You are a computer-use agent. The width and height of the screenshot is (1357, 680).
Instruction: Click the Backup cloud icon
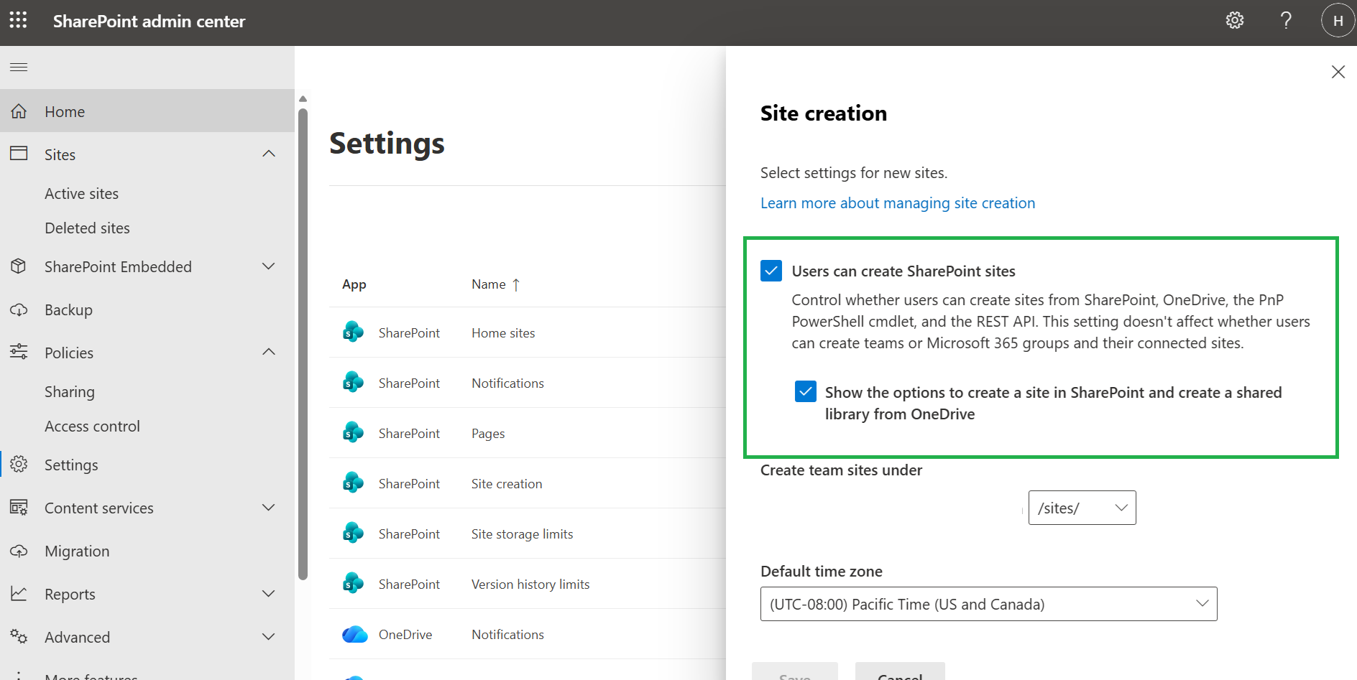pos(19,309)
